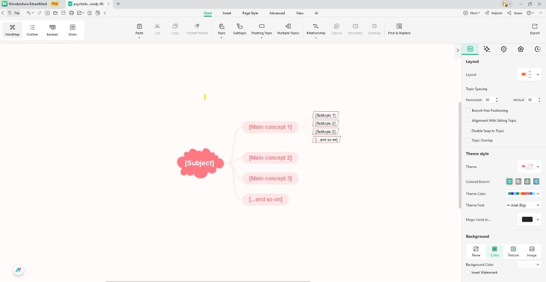Open Magic hand drawn color dropdown
Screen dimensions: 546x282
(529, 219)
